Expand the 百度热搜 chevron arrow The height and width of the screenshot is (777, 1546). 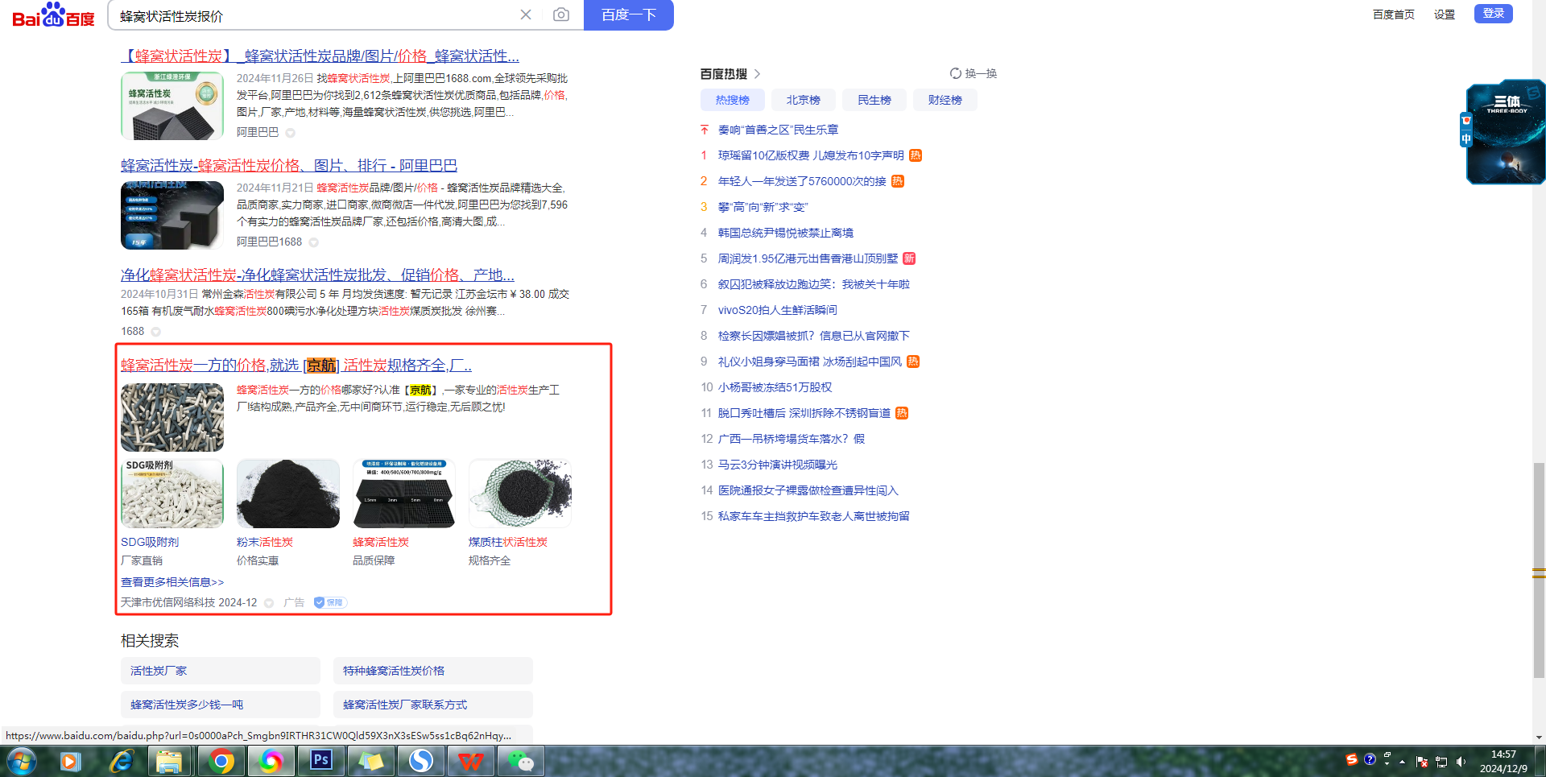point(758,74)
